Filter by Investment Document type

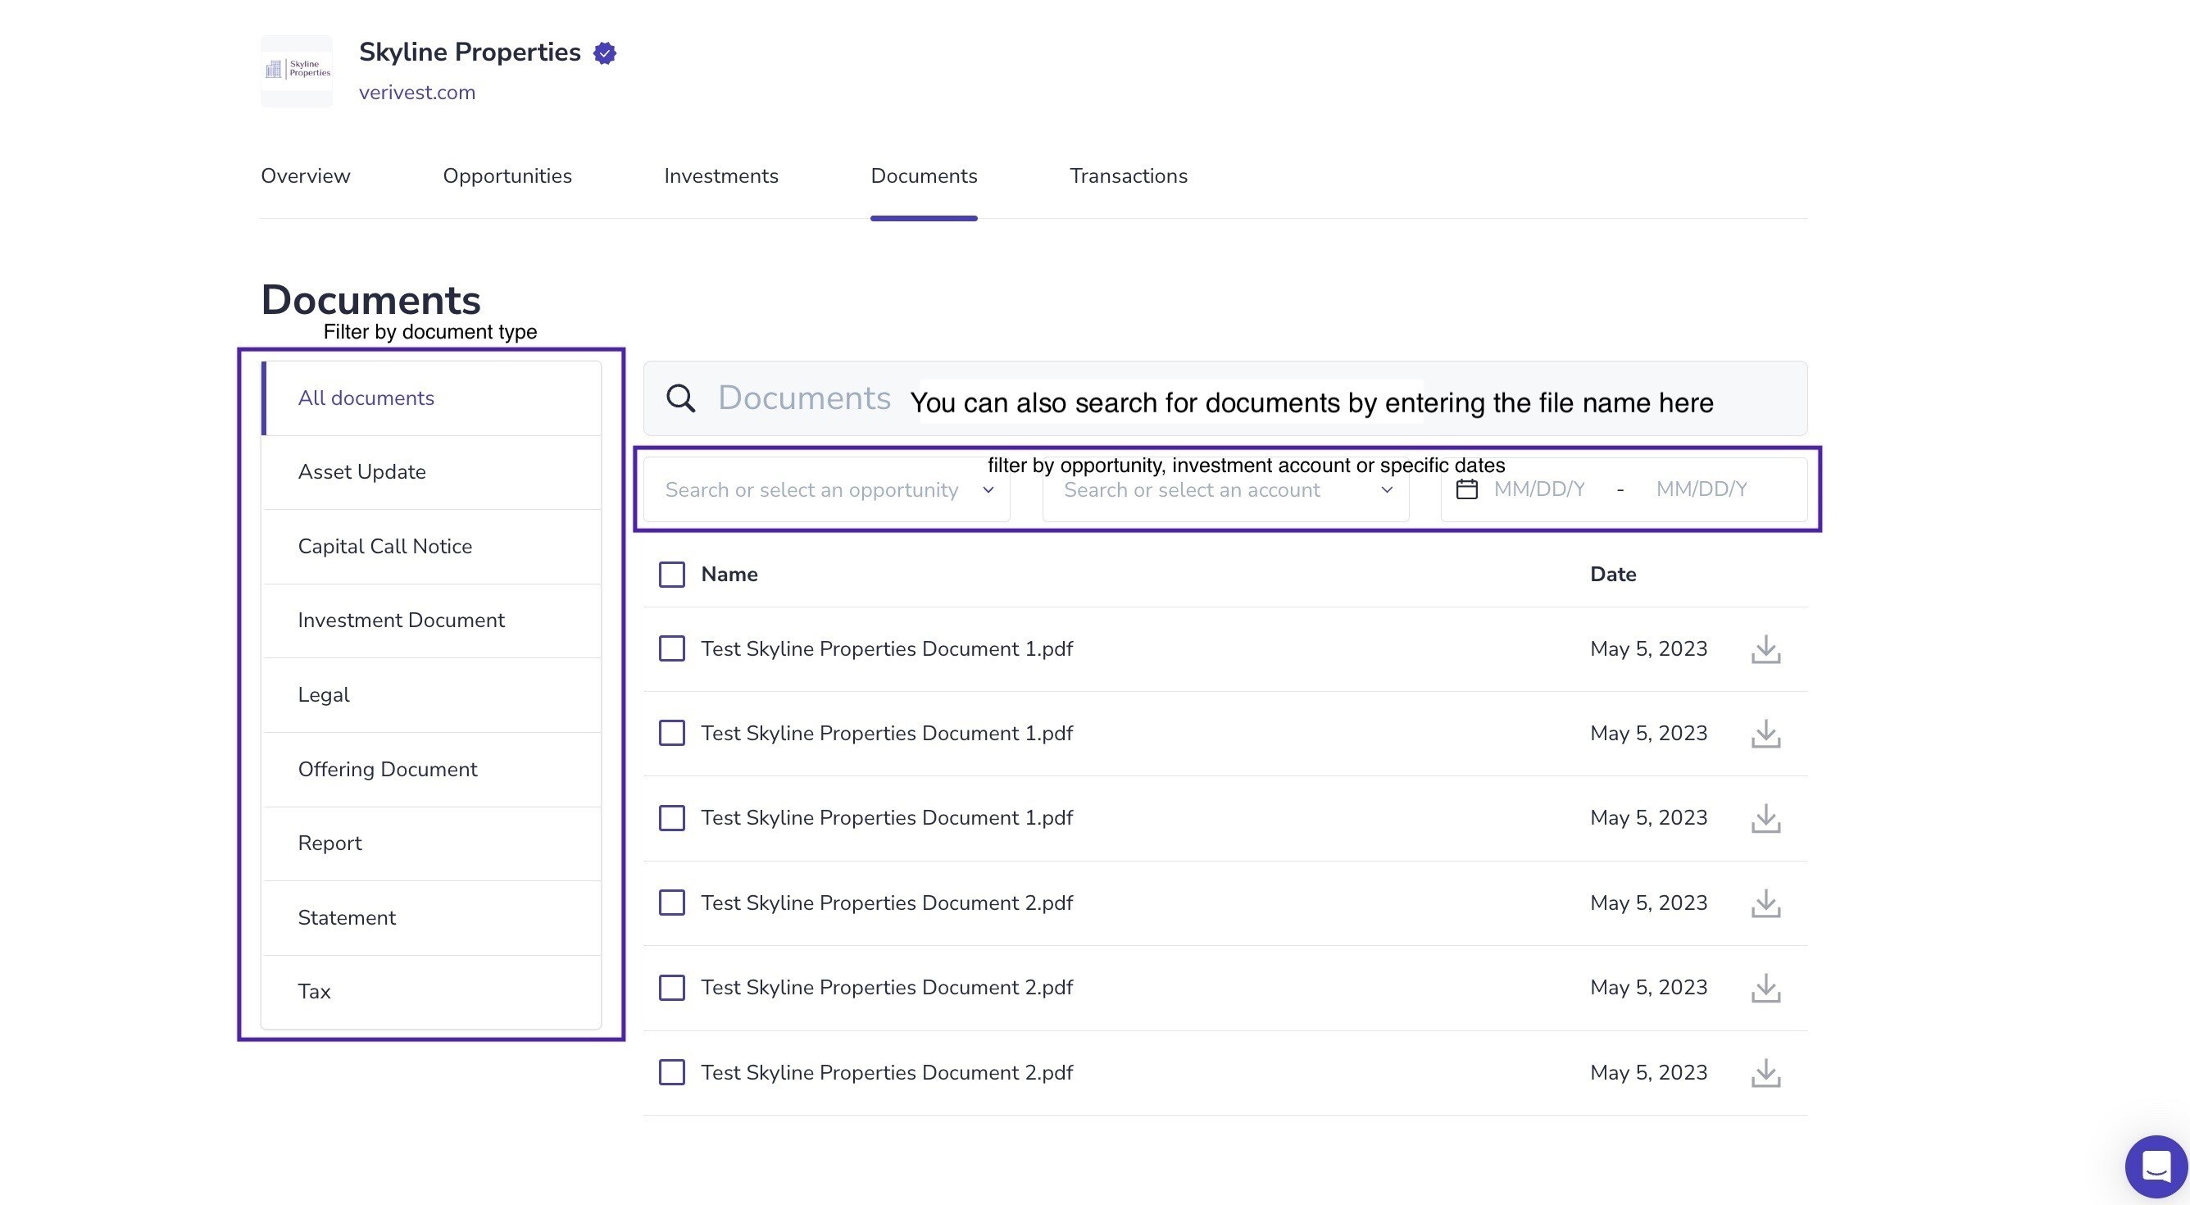[x=432, y=621]
